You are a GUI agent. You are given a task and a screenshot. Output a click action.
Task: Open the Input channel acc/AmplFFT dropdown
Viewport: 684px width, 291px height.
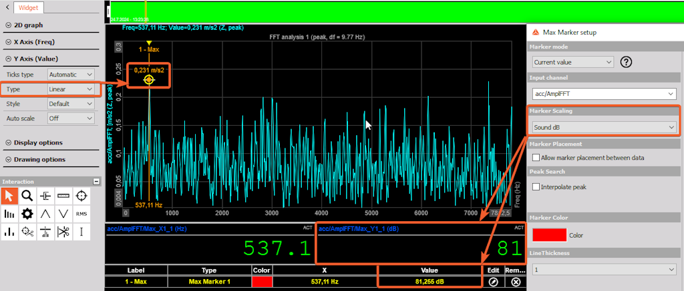(x=604, y=93)
